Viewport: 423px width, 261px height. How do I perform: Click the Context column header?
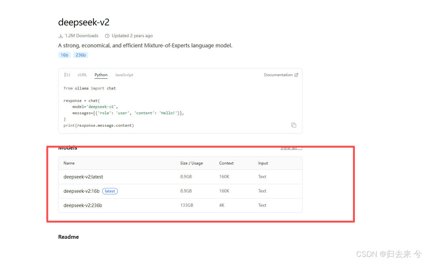point(226,163)
